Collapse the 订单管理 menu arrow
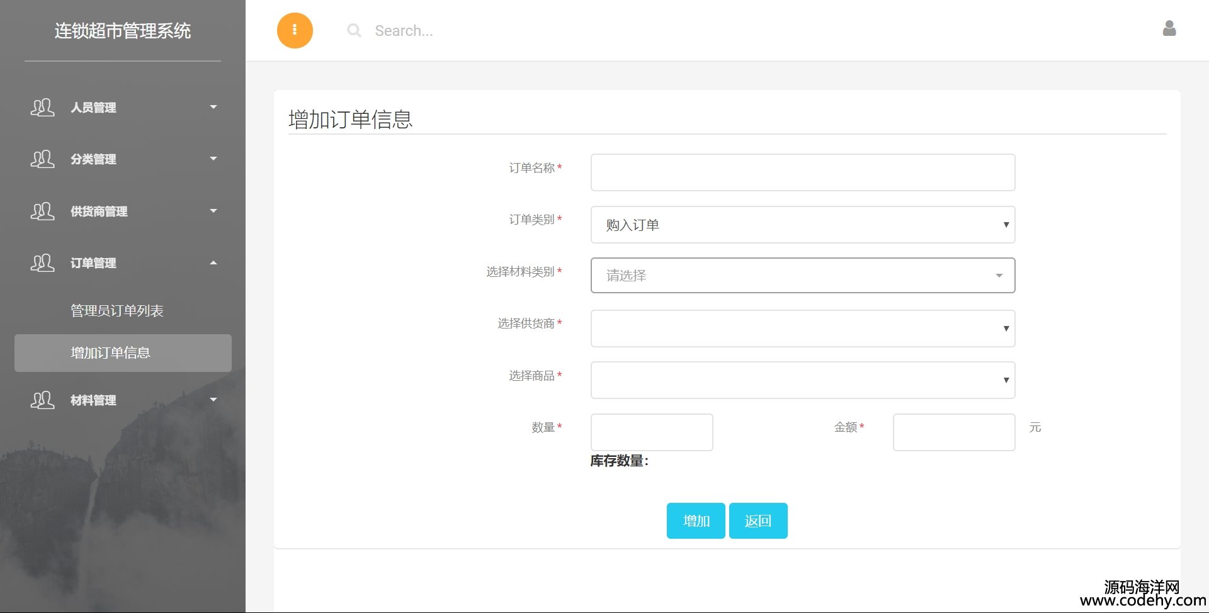 click(213, 263)
